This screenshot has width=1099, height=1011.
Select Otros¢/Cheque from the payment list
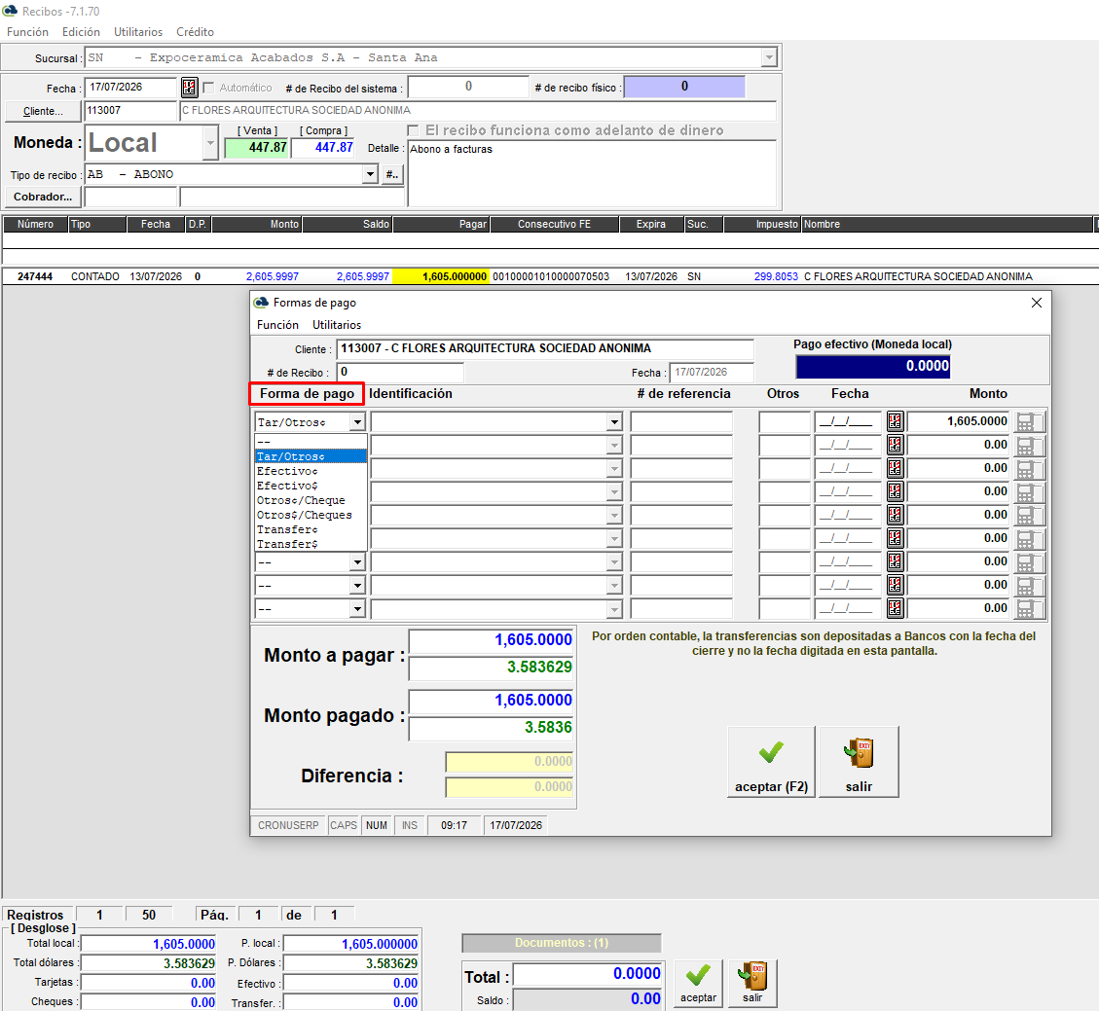point(311,500)
